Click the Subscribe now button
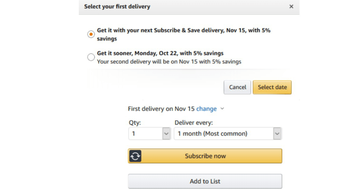 click(205, 156)
